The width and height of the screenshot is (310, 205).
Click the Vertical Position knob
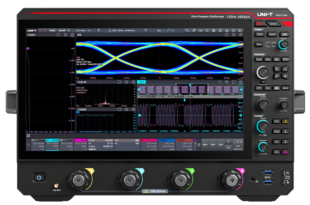point(263,147)
